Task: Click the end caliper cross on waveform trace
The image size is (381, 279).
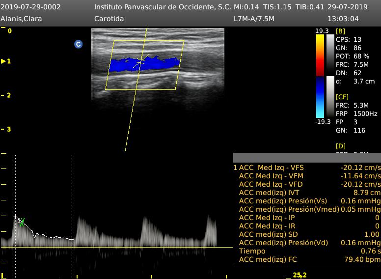Action: [x=72, y=240]
